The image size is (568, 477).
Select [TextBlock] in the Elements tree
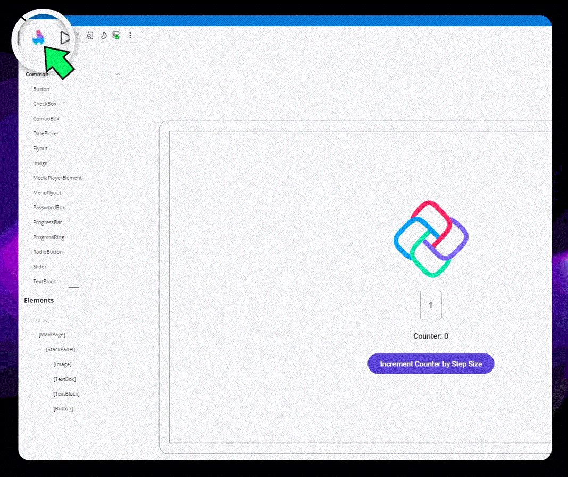pyautogui.click(x=66, y=394)
